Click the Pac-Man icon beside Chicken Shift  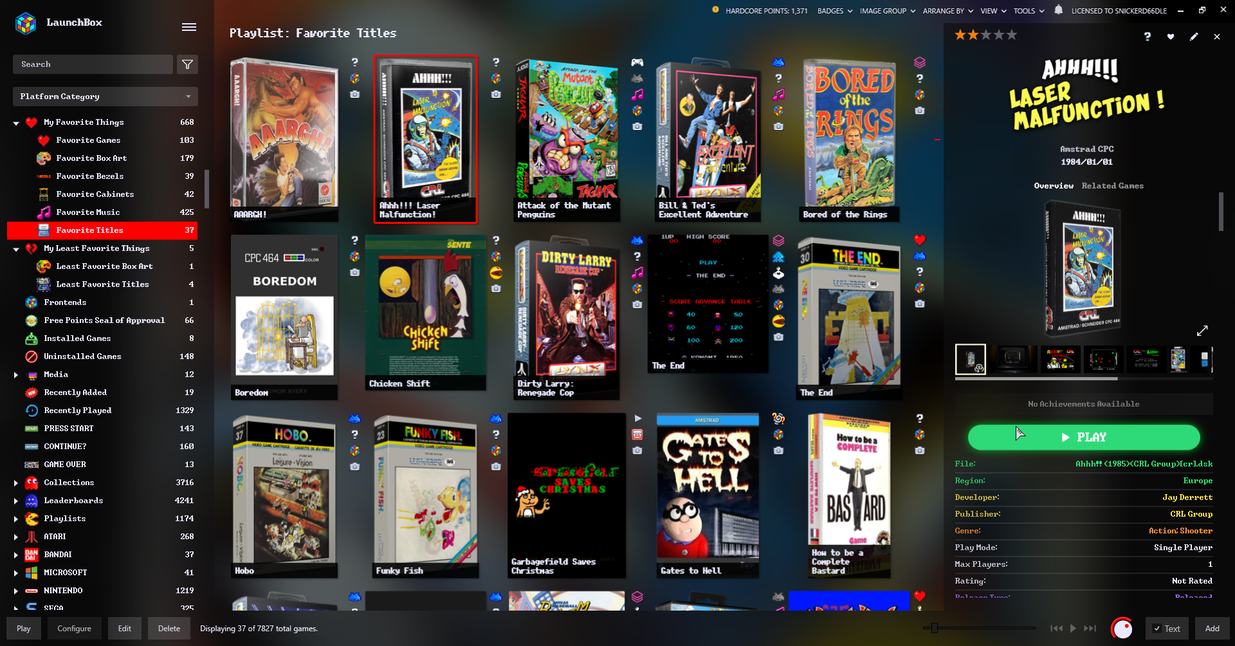pyautogui.click(x=496, y=273)
